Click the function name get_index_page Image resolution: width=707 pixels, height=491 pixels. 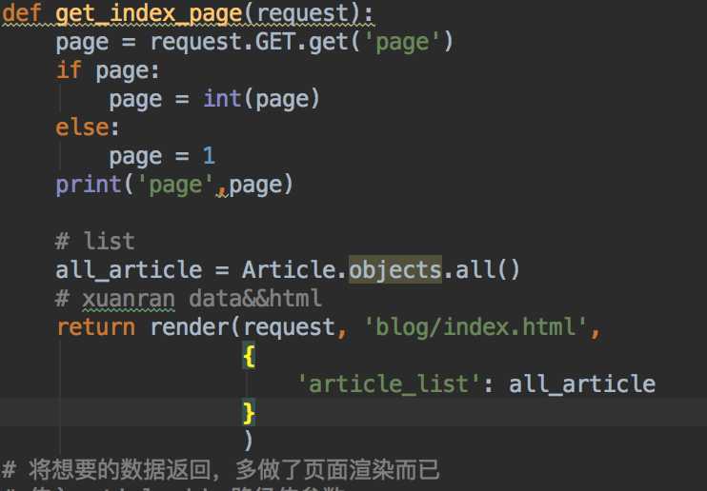[x=150, y=13]
